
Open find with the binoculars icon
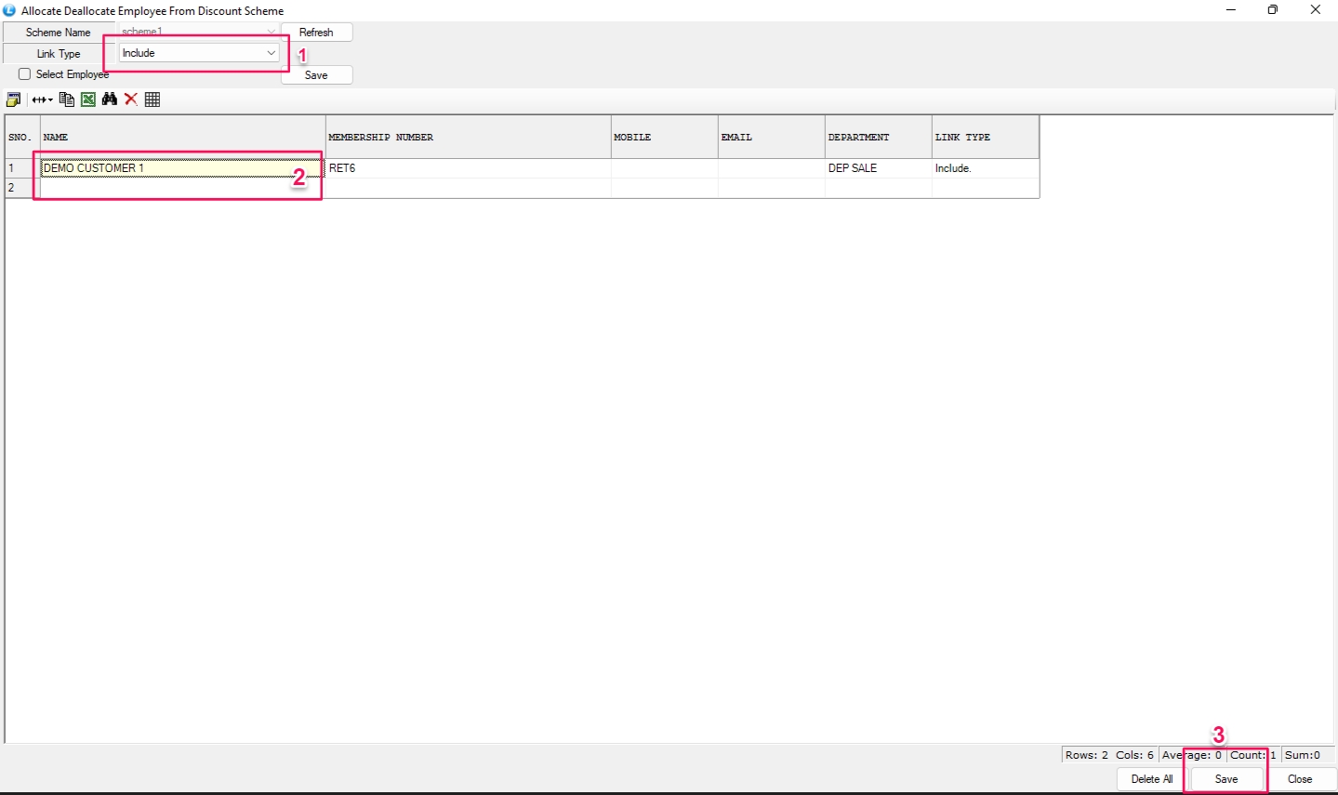point(110,99)
